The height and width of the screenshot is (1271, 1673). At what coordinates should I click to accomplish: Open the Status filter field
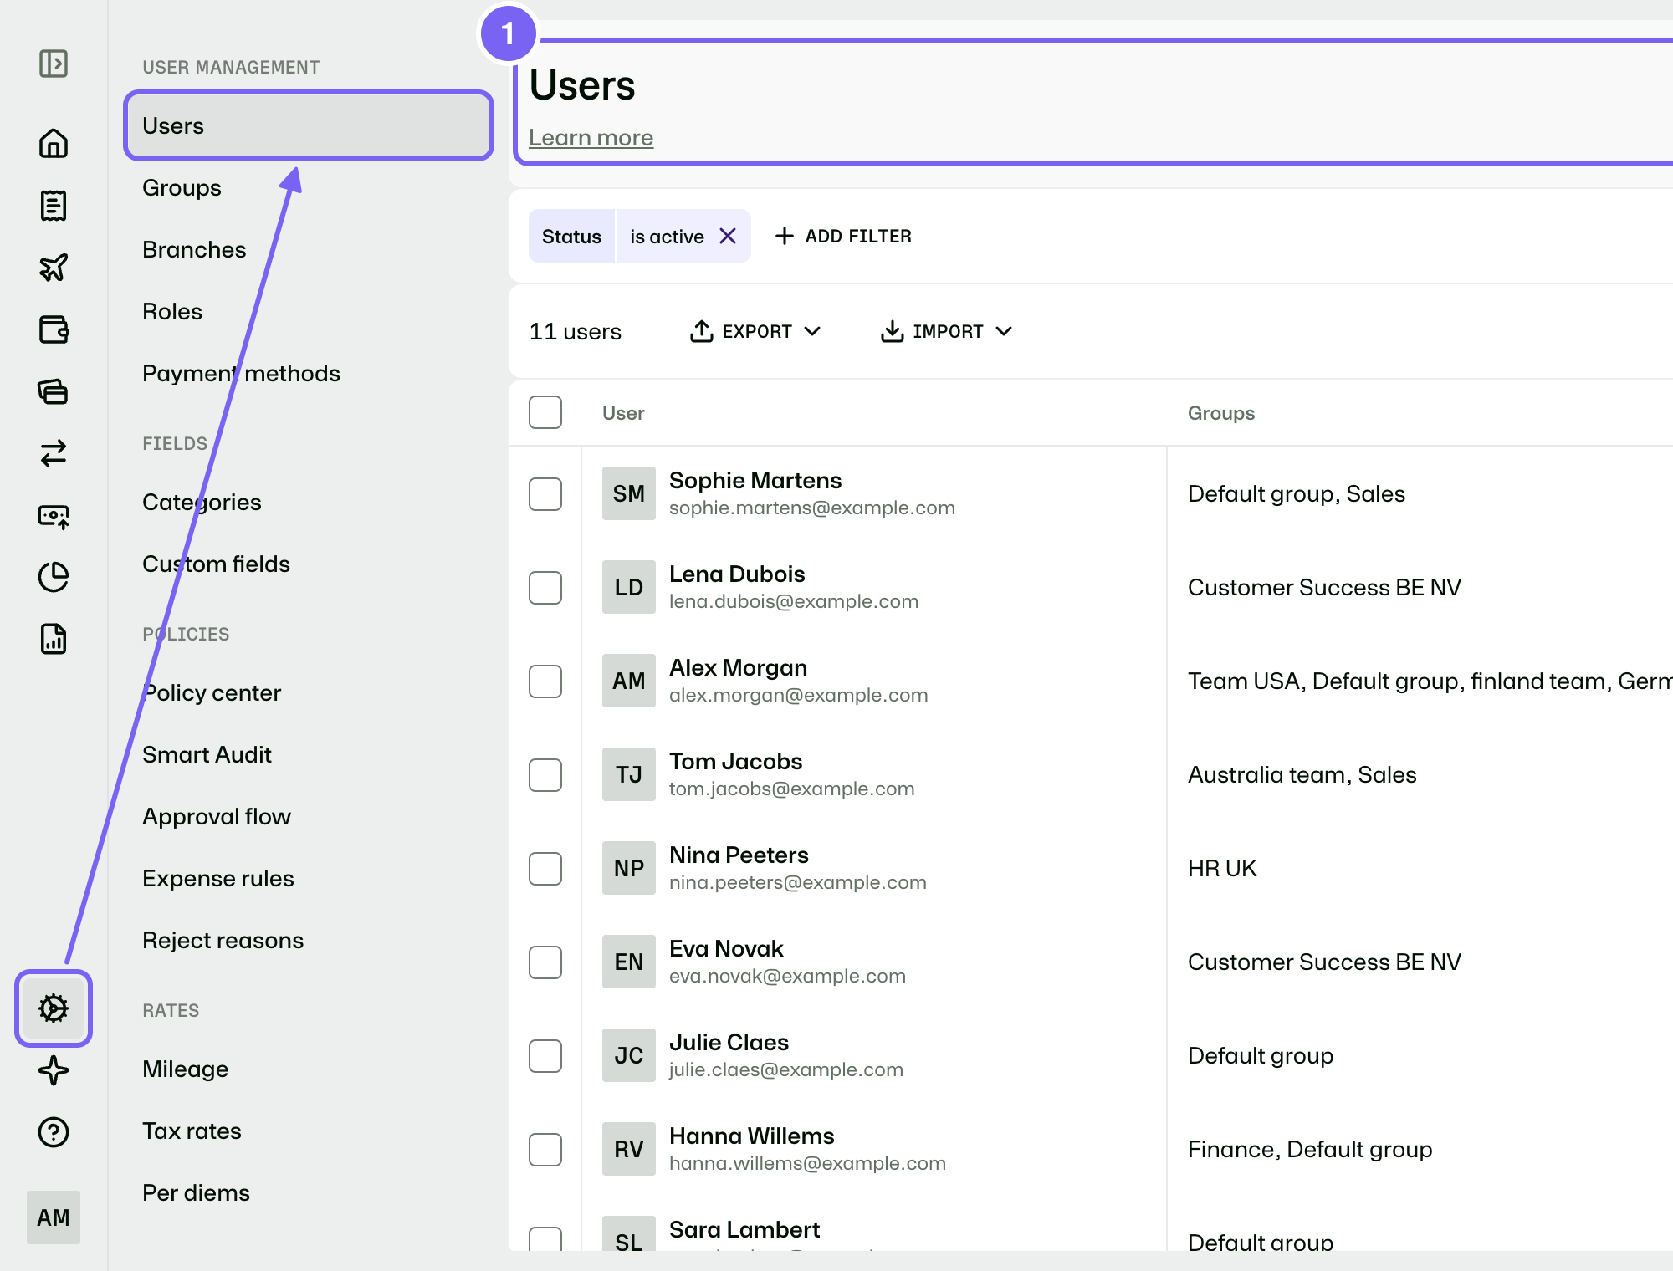[x=571, y=237]
